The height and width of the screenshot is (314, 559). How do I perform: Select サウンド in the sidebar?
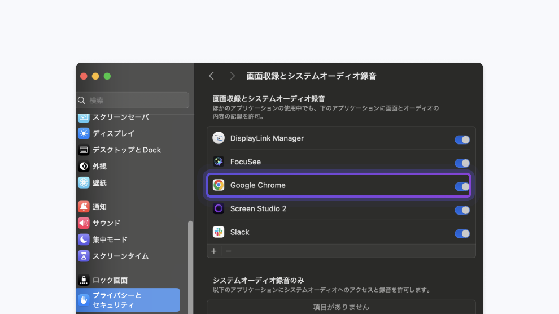(x=106, y=223)
